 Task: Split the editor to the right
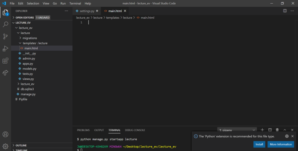tap(285, 11)
